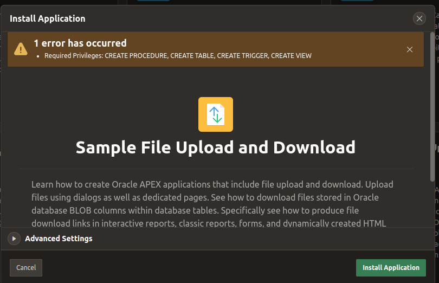Click the CREATE TABLE privilege text
The image size is (439, 283).
pos(192,55)
